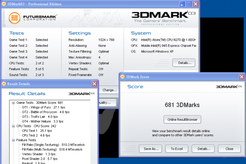Click Game Test 2 Selected status

coord(42,46)
